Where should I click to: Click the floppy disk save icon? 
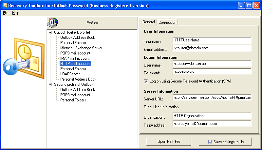click(x=210, y=142)
